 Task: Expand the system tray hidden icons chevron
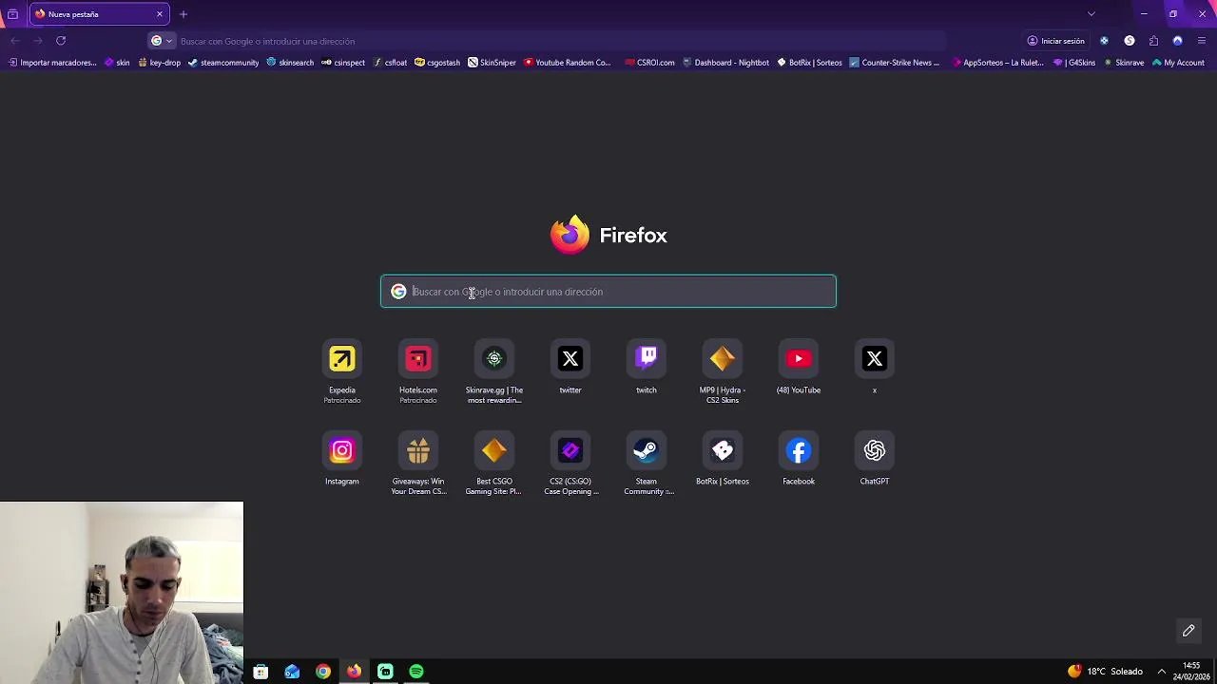coord(1162,672)
